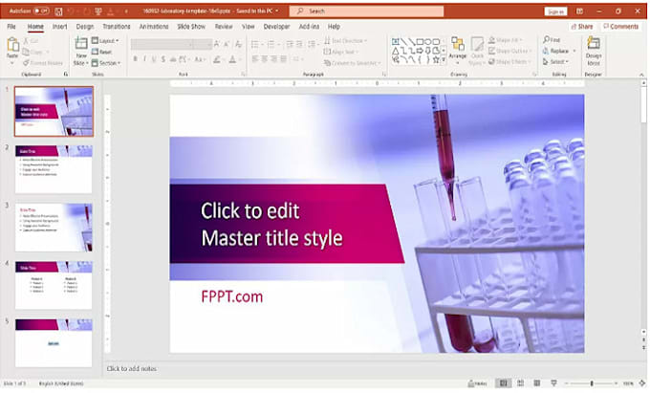Open the Clipboard dialog launcher
Viewport: 650px width, 393px height.
(66, 75)
